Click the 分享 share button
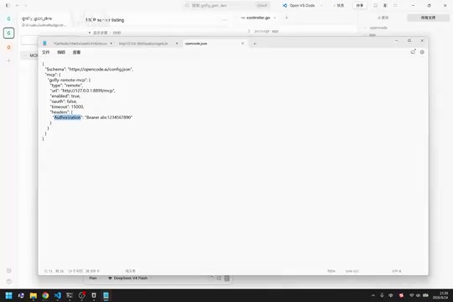453x302 pixels. pos(360,6)
